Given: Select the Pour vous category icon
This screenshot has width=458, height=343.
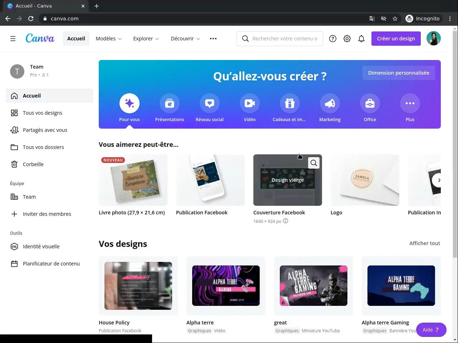Looking at the screenshot, I should pyautogui.click(x=130, y=103).
